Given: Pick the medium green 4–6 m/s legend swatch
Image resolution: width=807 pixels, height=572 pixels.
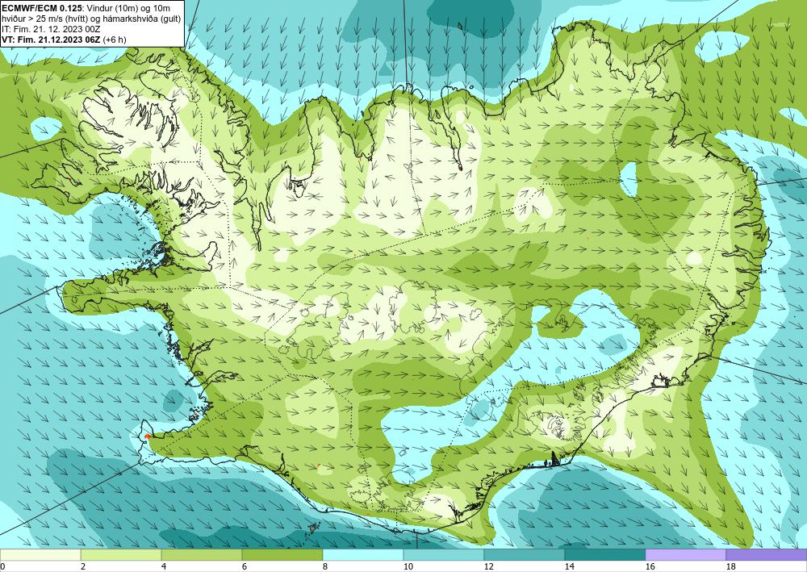Looking at the screenshot, I should coord(202,555).
